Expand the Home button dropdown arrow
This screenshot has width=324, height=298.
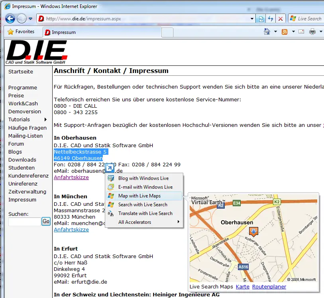(x=275, y=32)
